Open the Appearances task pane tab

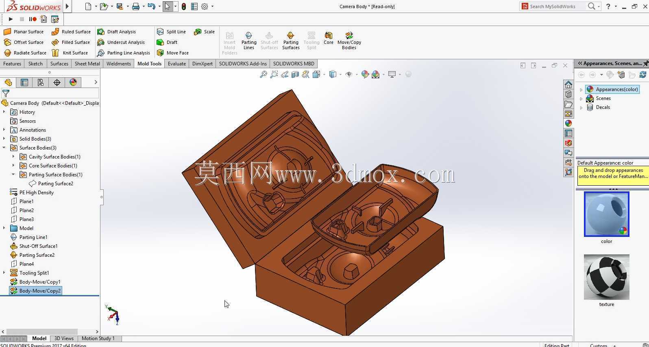point(568,124)
